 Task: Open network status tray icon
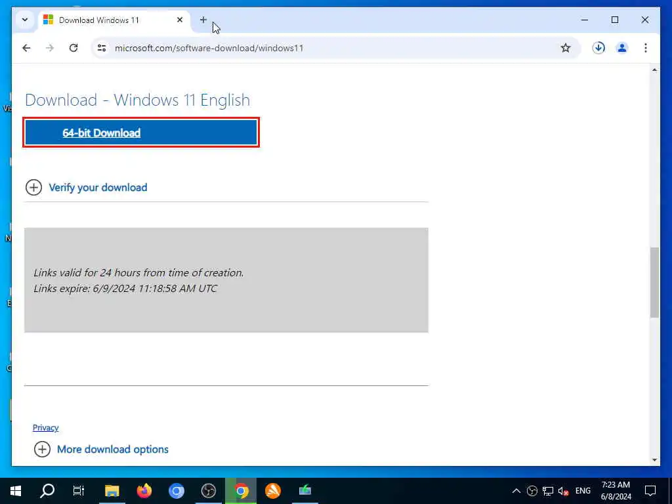pos(548,491)
